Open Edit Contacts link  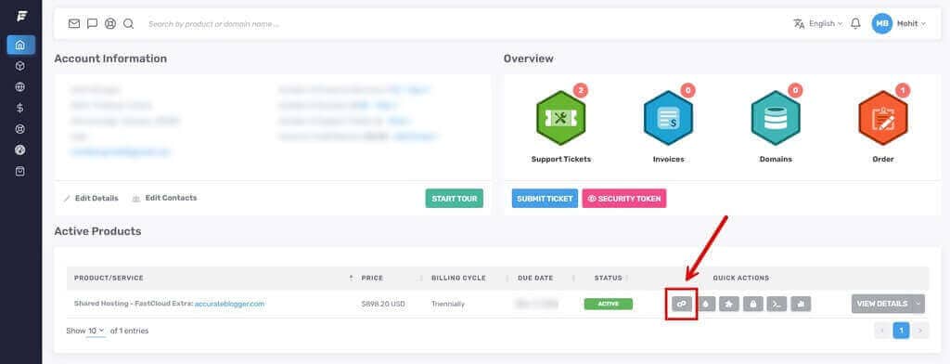pos(165,198)
